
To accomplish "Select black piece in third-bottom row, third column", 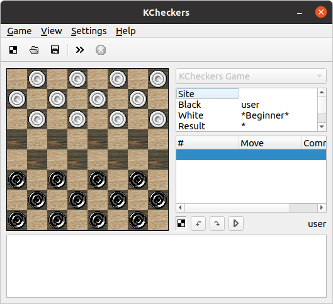I will pos(57,180).
